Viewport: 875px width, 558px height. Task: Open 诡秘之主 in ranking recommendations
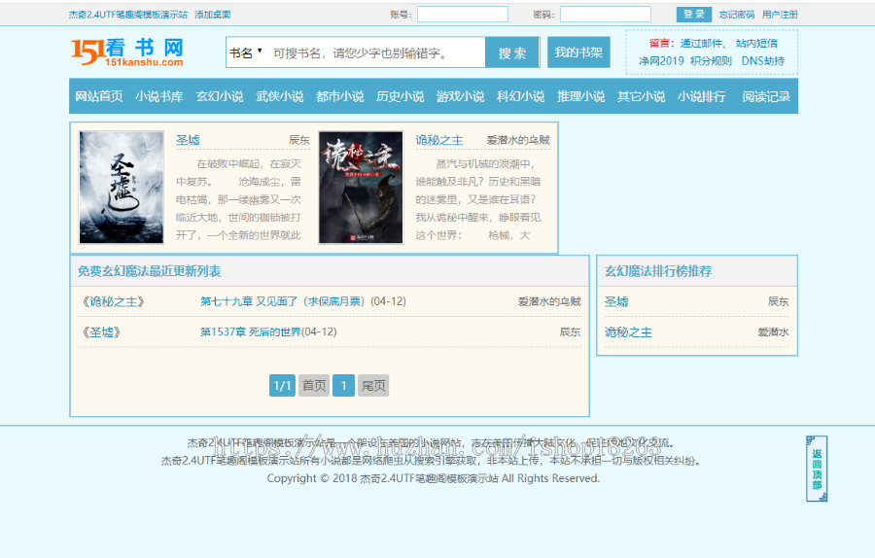[x=628, y=332]
